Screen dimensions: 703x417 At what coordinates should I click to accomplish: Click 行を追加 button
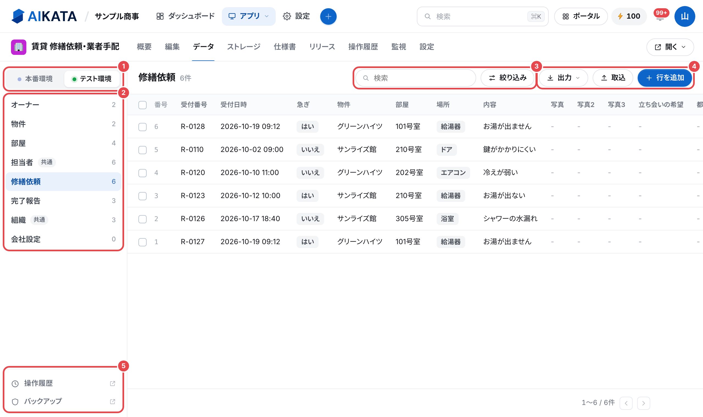pos(665,78)
